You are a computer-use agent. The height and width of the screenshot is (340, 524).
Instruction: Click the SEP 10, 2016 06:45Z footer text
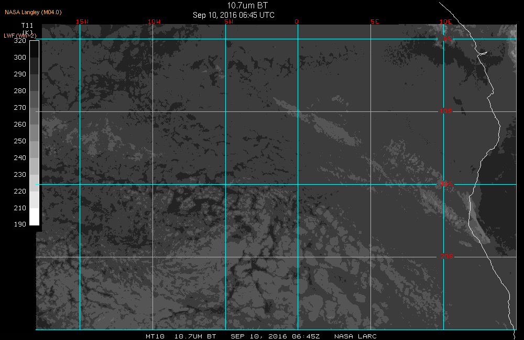[x=275, y=336]
